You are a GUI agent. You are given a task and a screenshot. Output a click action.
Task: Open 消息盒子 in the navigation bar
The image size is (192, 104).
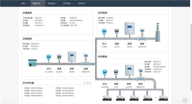pyautogui.click(x=82, y=4)
